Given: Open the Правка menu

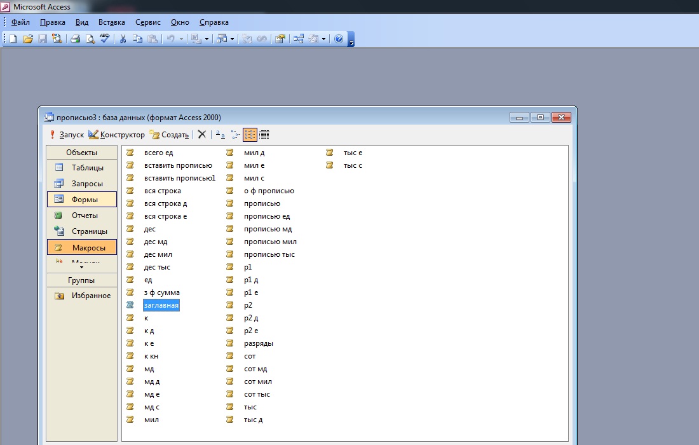Looking at the screenshot, I should click(53, 22).
